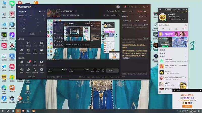Open the Windows Start menu

point(3,111)
